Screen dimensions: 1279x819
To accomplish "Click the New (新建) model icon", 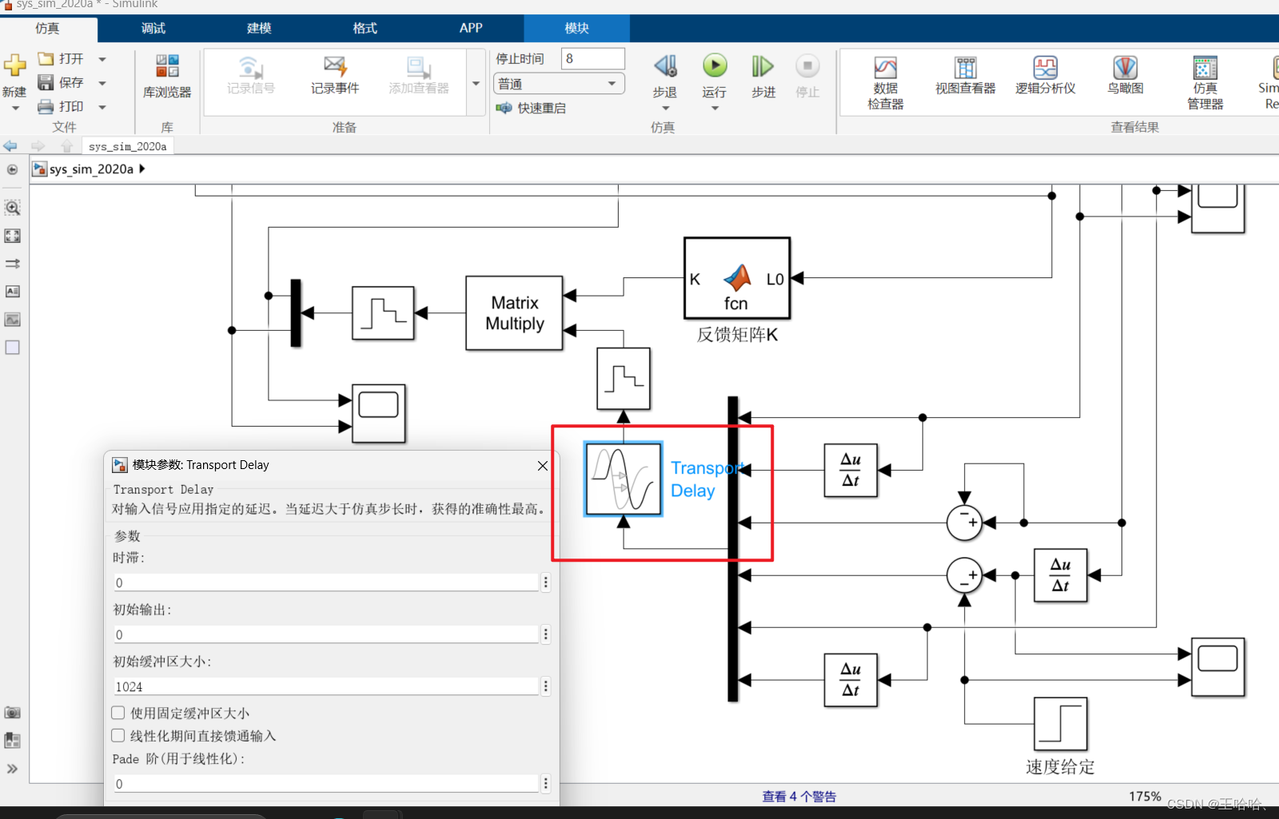I will 14,66.
